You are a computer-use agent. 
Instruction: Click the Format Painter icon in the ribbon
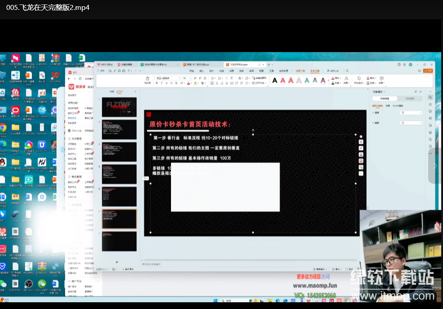coord(147,79)
